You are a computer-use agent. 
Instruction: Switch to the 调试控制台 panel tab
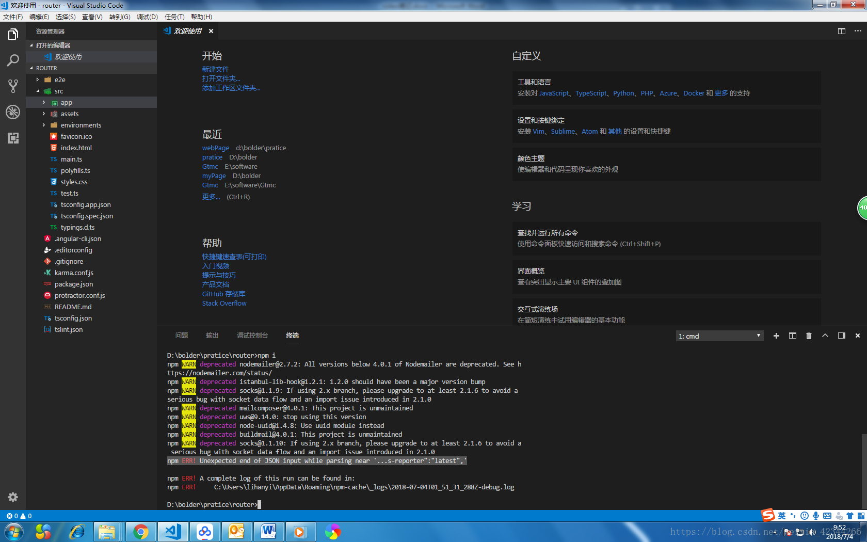tap(252, 336)
